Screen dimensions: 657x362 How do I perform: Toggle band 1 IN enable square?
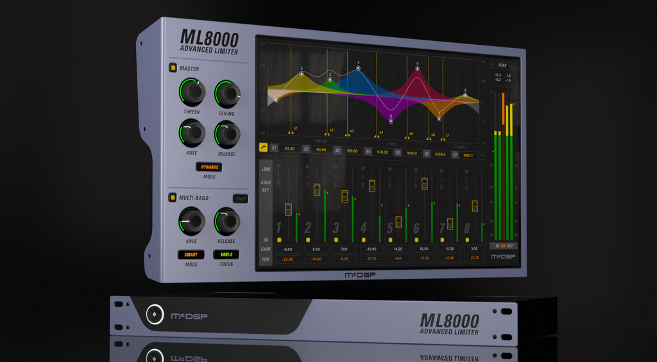[x=279, y=240]
